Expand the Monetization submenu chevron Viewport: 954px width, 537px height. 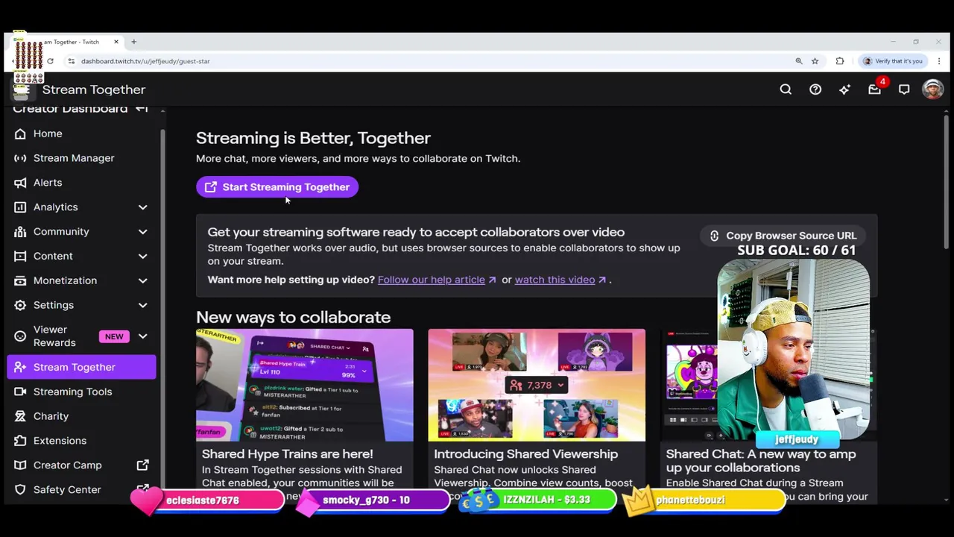point(142,280)
